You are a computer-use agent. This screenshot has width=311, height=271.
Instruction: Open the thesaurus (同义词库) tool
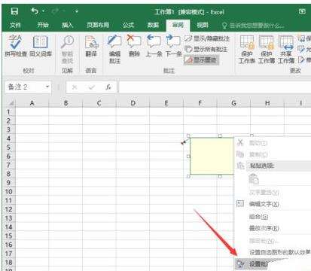(41, 46)
